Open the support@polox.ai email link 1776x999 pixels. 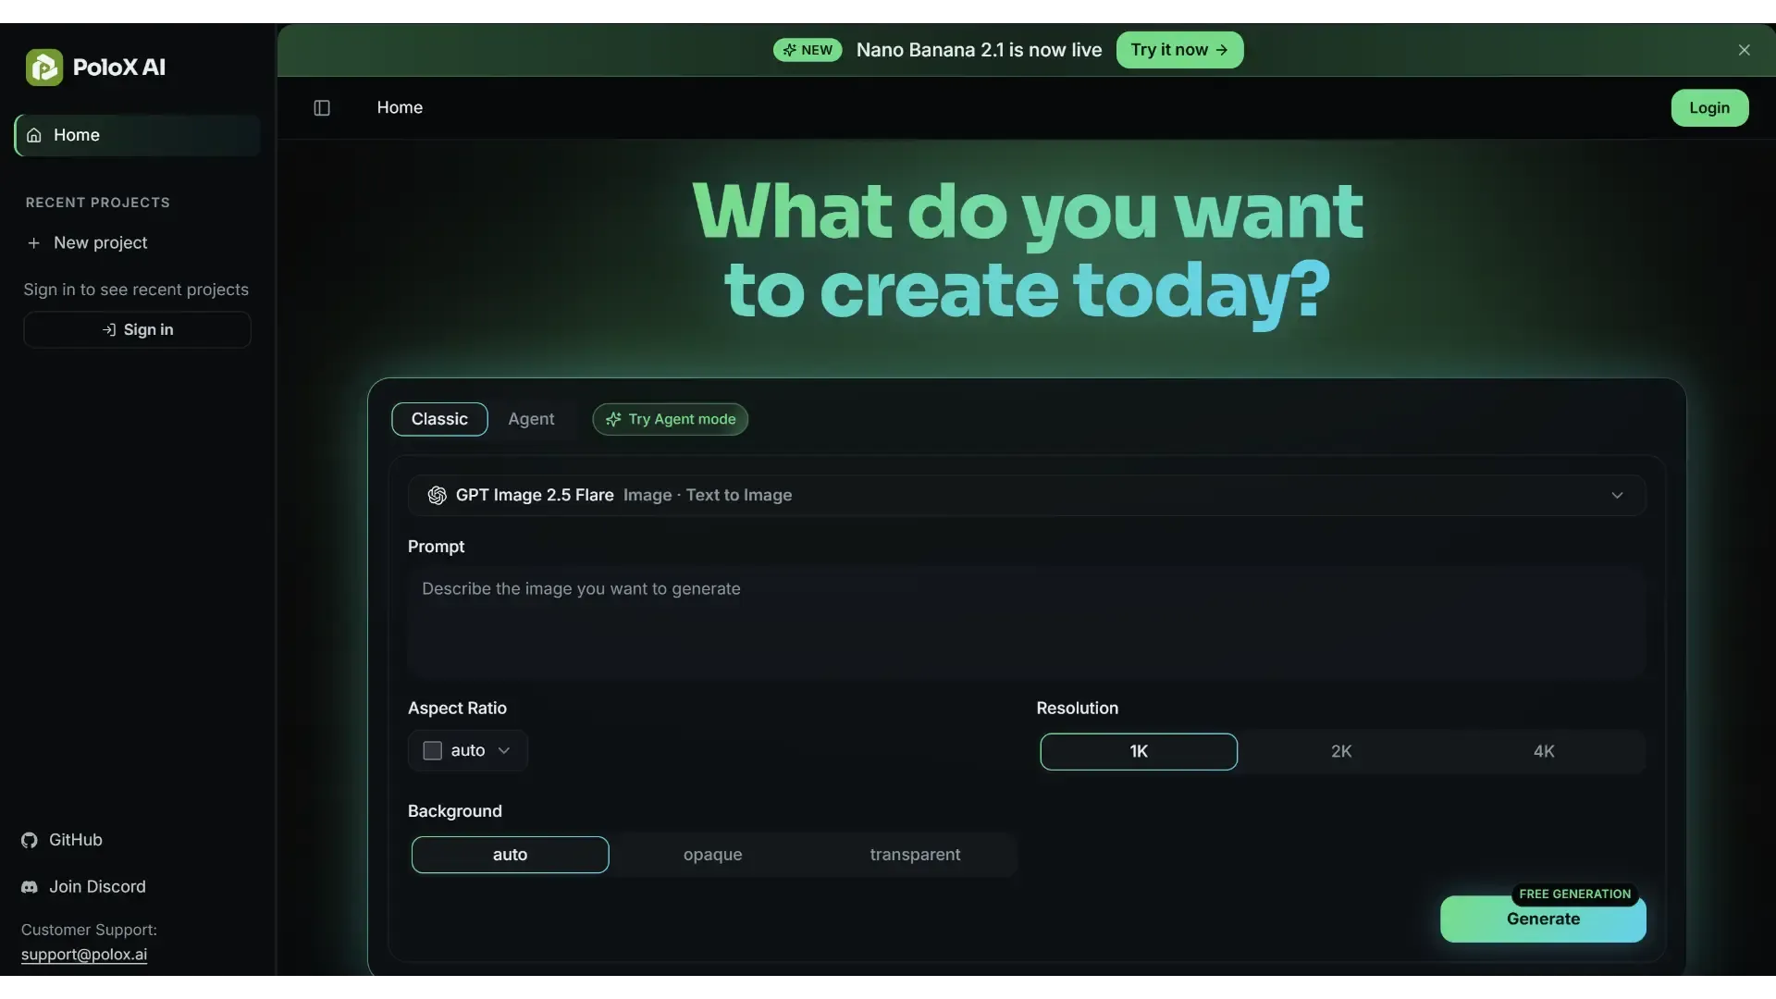point(84,955)
